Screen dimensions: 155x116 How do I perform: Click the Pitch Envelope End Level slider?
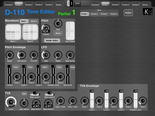[x=68, y=74]
